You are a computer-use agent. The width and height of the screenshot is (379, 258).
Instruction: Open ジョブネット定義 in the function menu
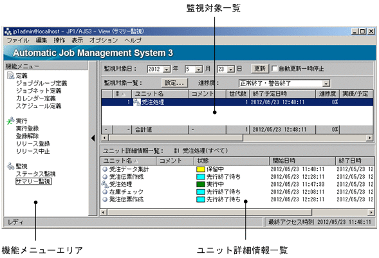click(39, 91)
